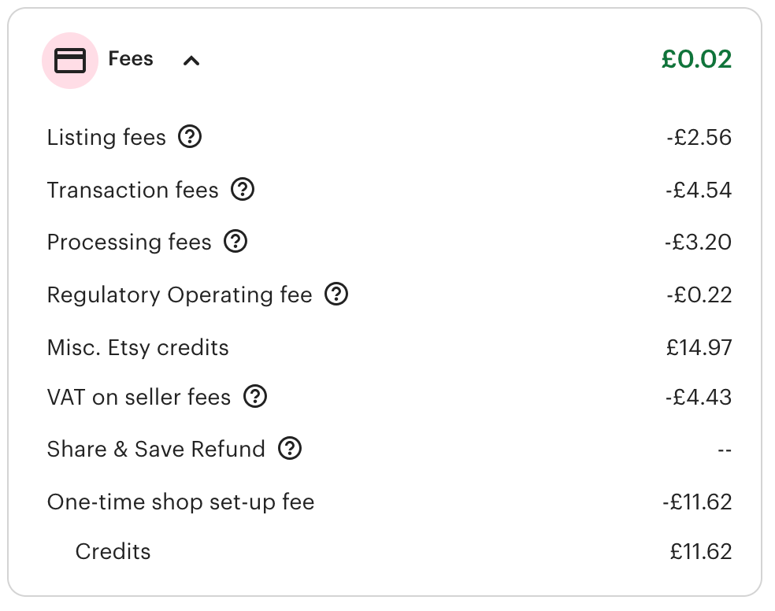Click the £14.97 credits amount

click(x=699, y=348)
